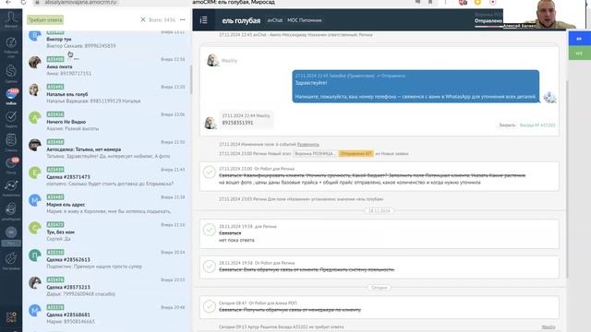Open the Сделка #28571473 conversation
This screenshot has height=332, width=591.
point(107,176)
